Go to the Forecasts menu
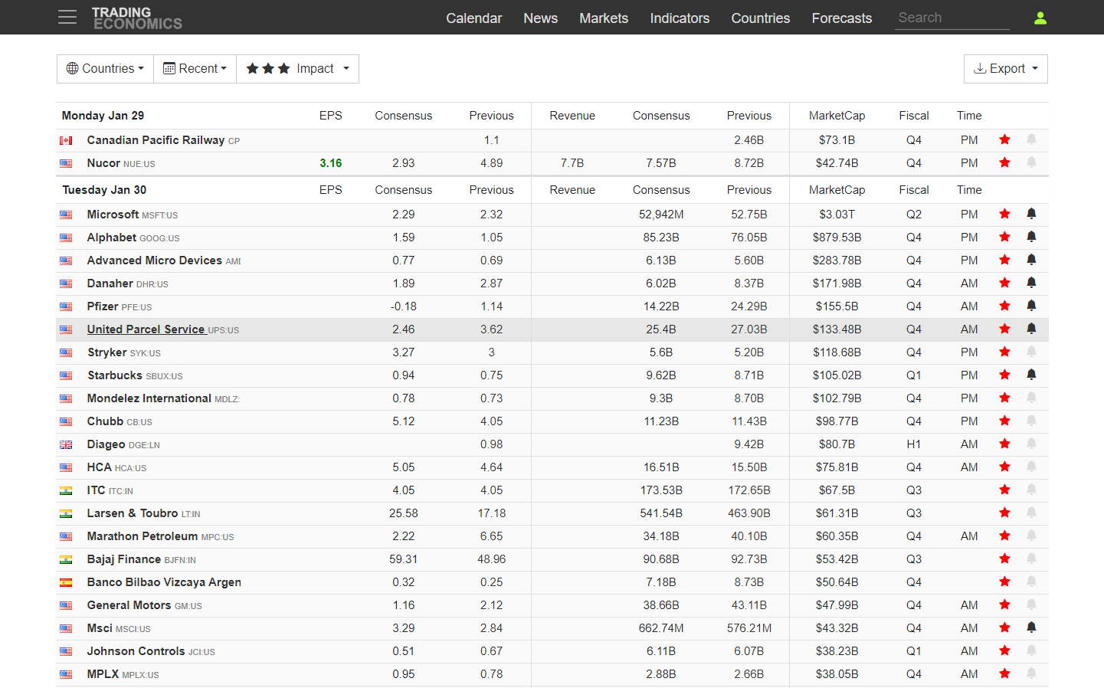The image size is (1104, 688). 841,18
